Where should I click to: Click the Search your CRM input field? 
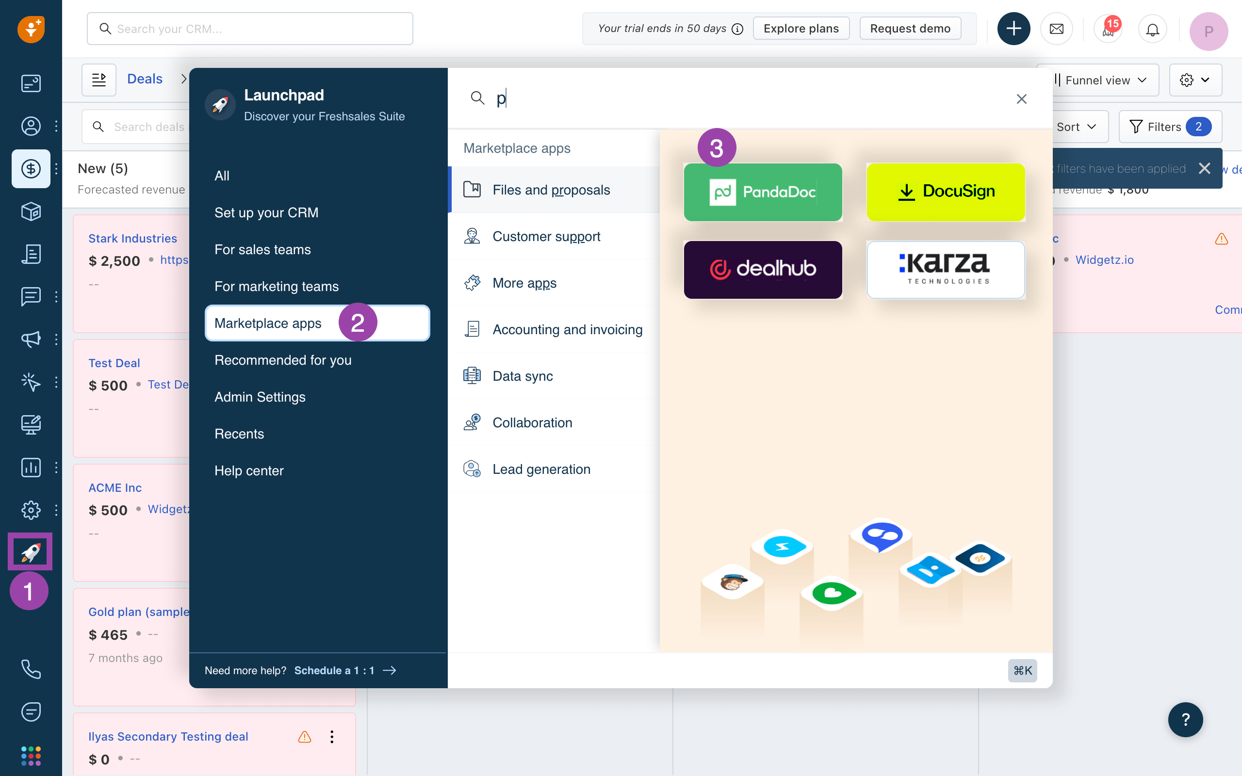(250, 28)
